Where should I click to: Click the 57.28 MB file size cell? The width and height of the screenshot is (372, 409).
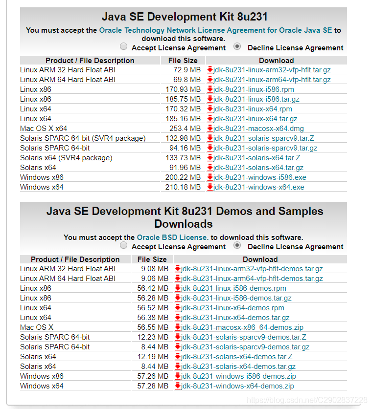tap(152, 386)
